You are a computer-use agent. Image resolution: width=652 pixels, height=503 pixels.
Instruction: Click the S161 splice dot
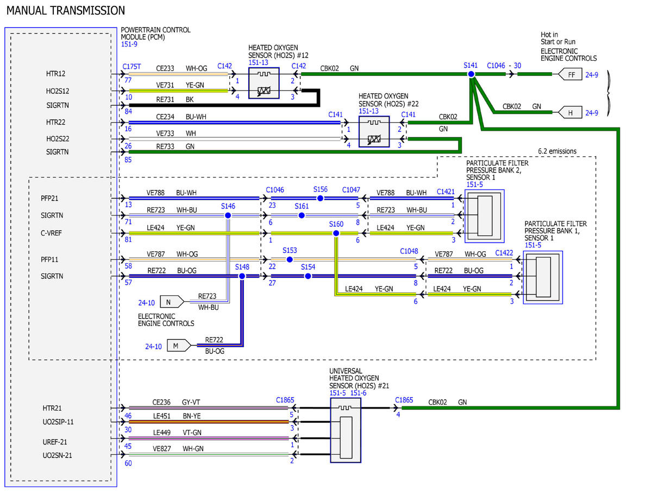[302, 215]
